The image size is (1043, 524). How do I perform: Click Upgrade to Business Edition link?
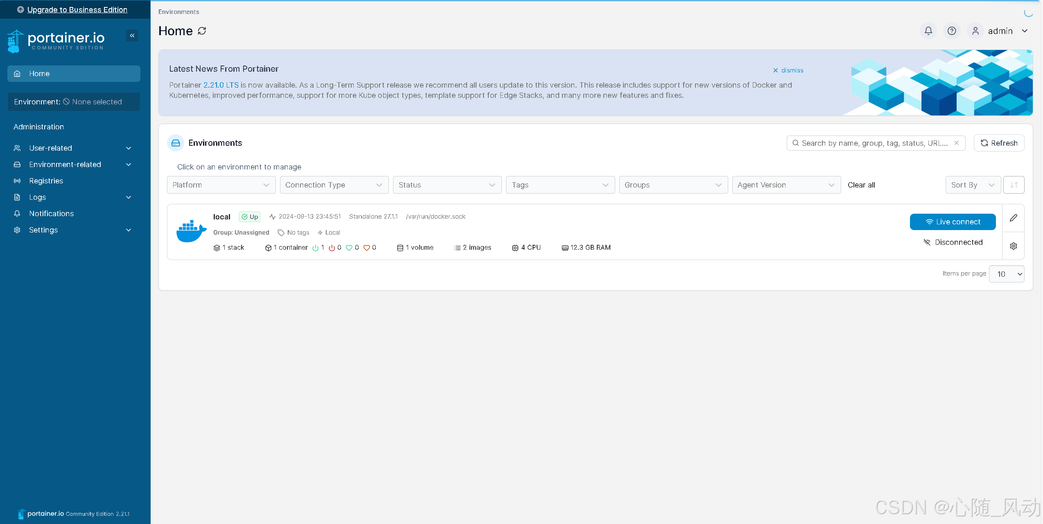[x=77, y=9]
